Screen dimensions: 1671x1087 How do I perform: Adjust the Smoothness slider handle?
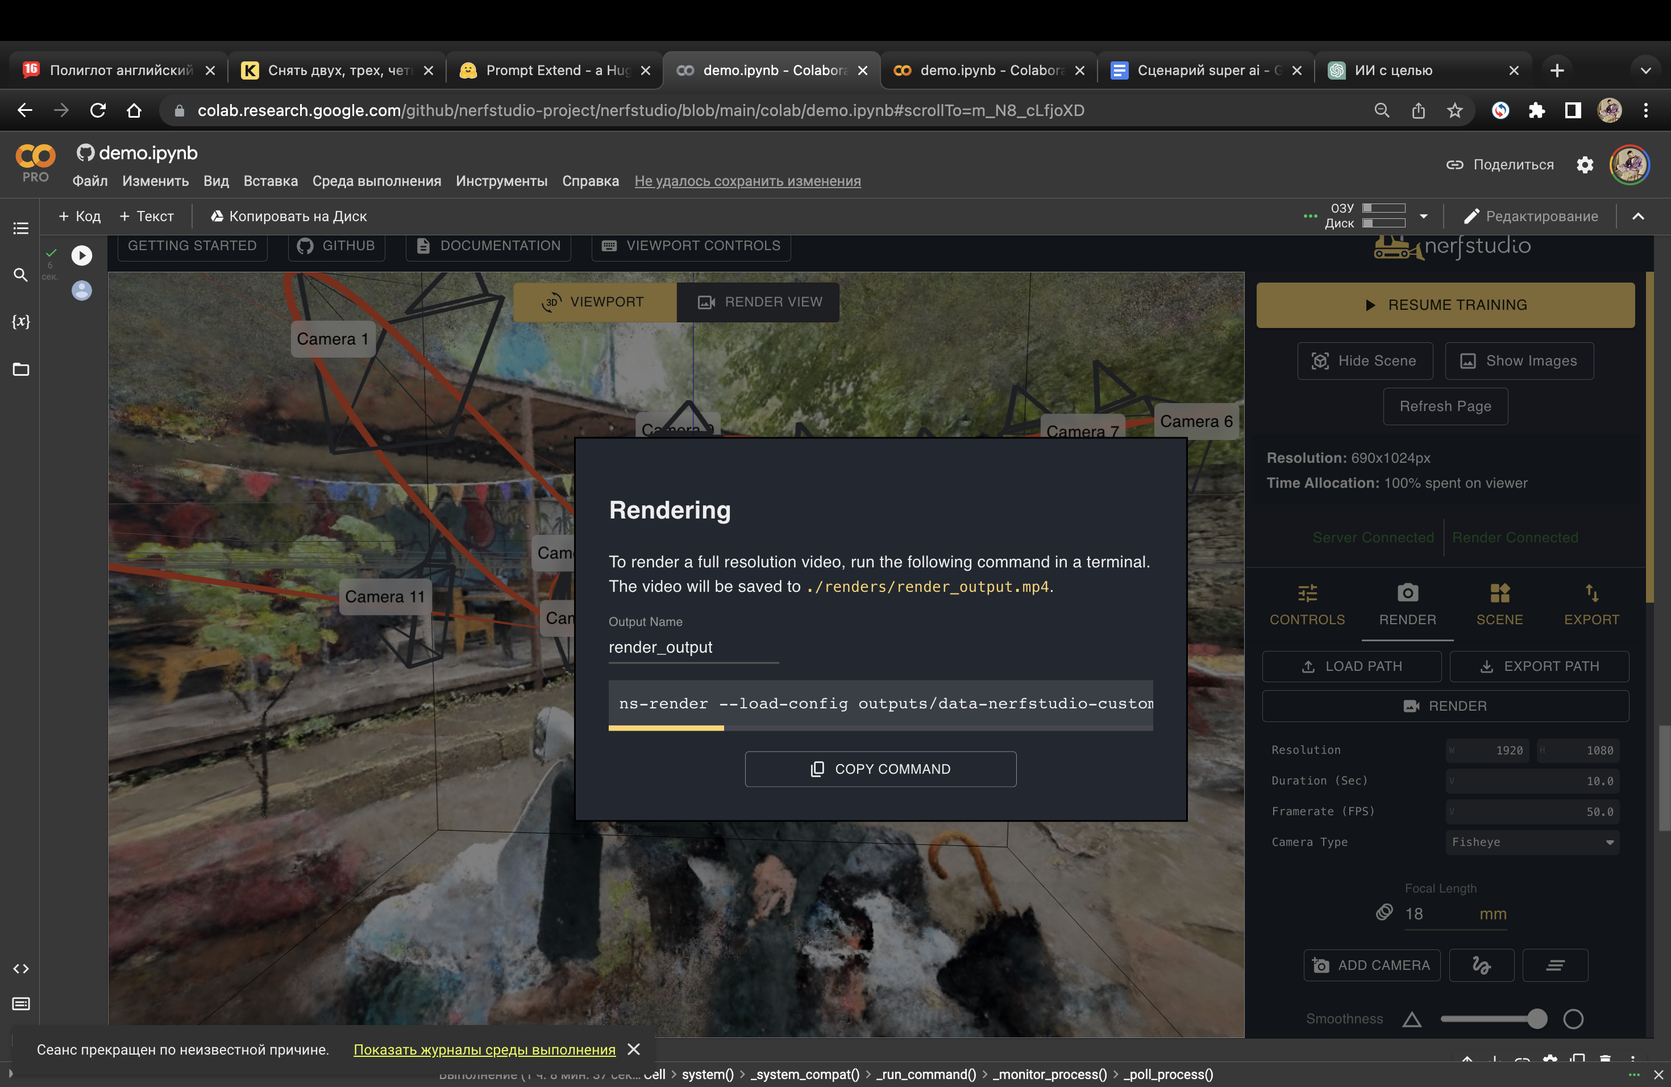[x=1537, y=1019]
